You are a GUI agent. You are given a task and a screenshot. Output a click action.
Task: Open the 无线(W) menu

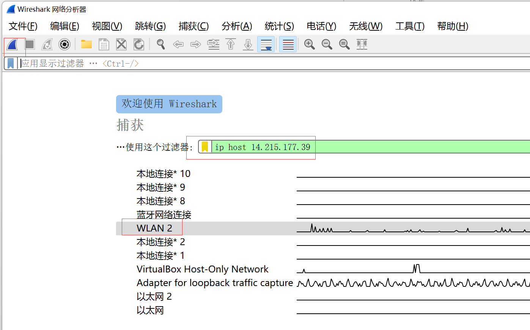coord(366,26)
